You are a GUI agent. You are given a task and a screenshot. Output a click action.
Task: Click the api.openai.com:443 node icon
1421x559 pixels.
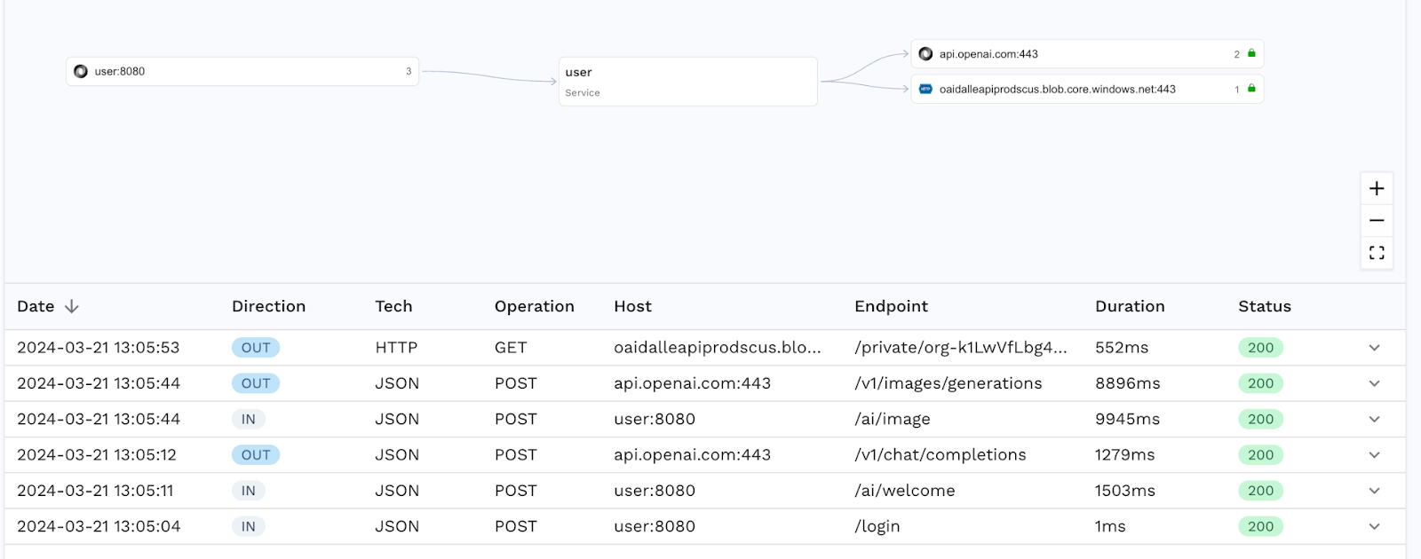point(925,54)
